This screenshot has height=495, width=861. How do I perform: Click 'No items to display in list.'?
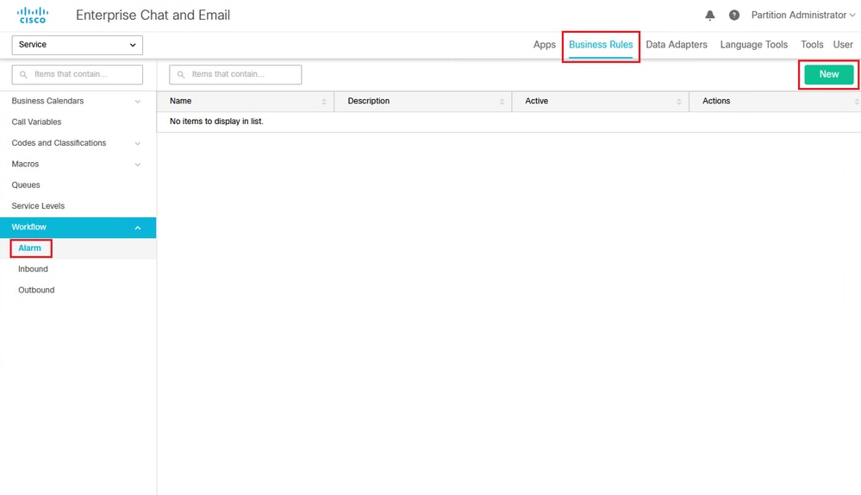(216, 122)
